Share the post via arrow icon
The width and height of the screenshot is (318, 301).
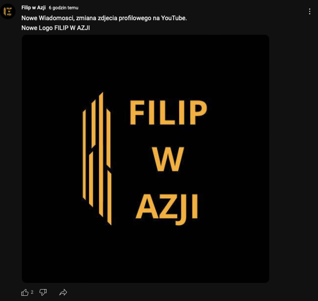click(x=63, y=292)
